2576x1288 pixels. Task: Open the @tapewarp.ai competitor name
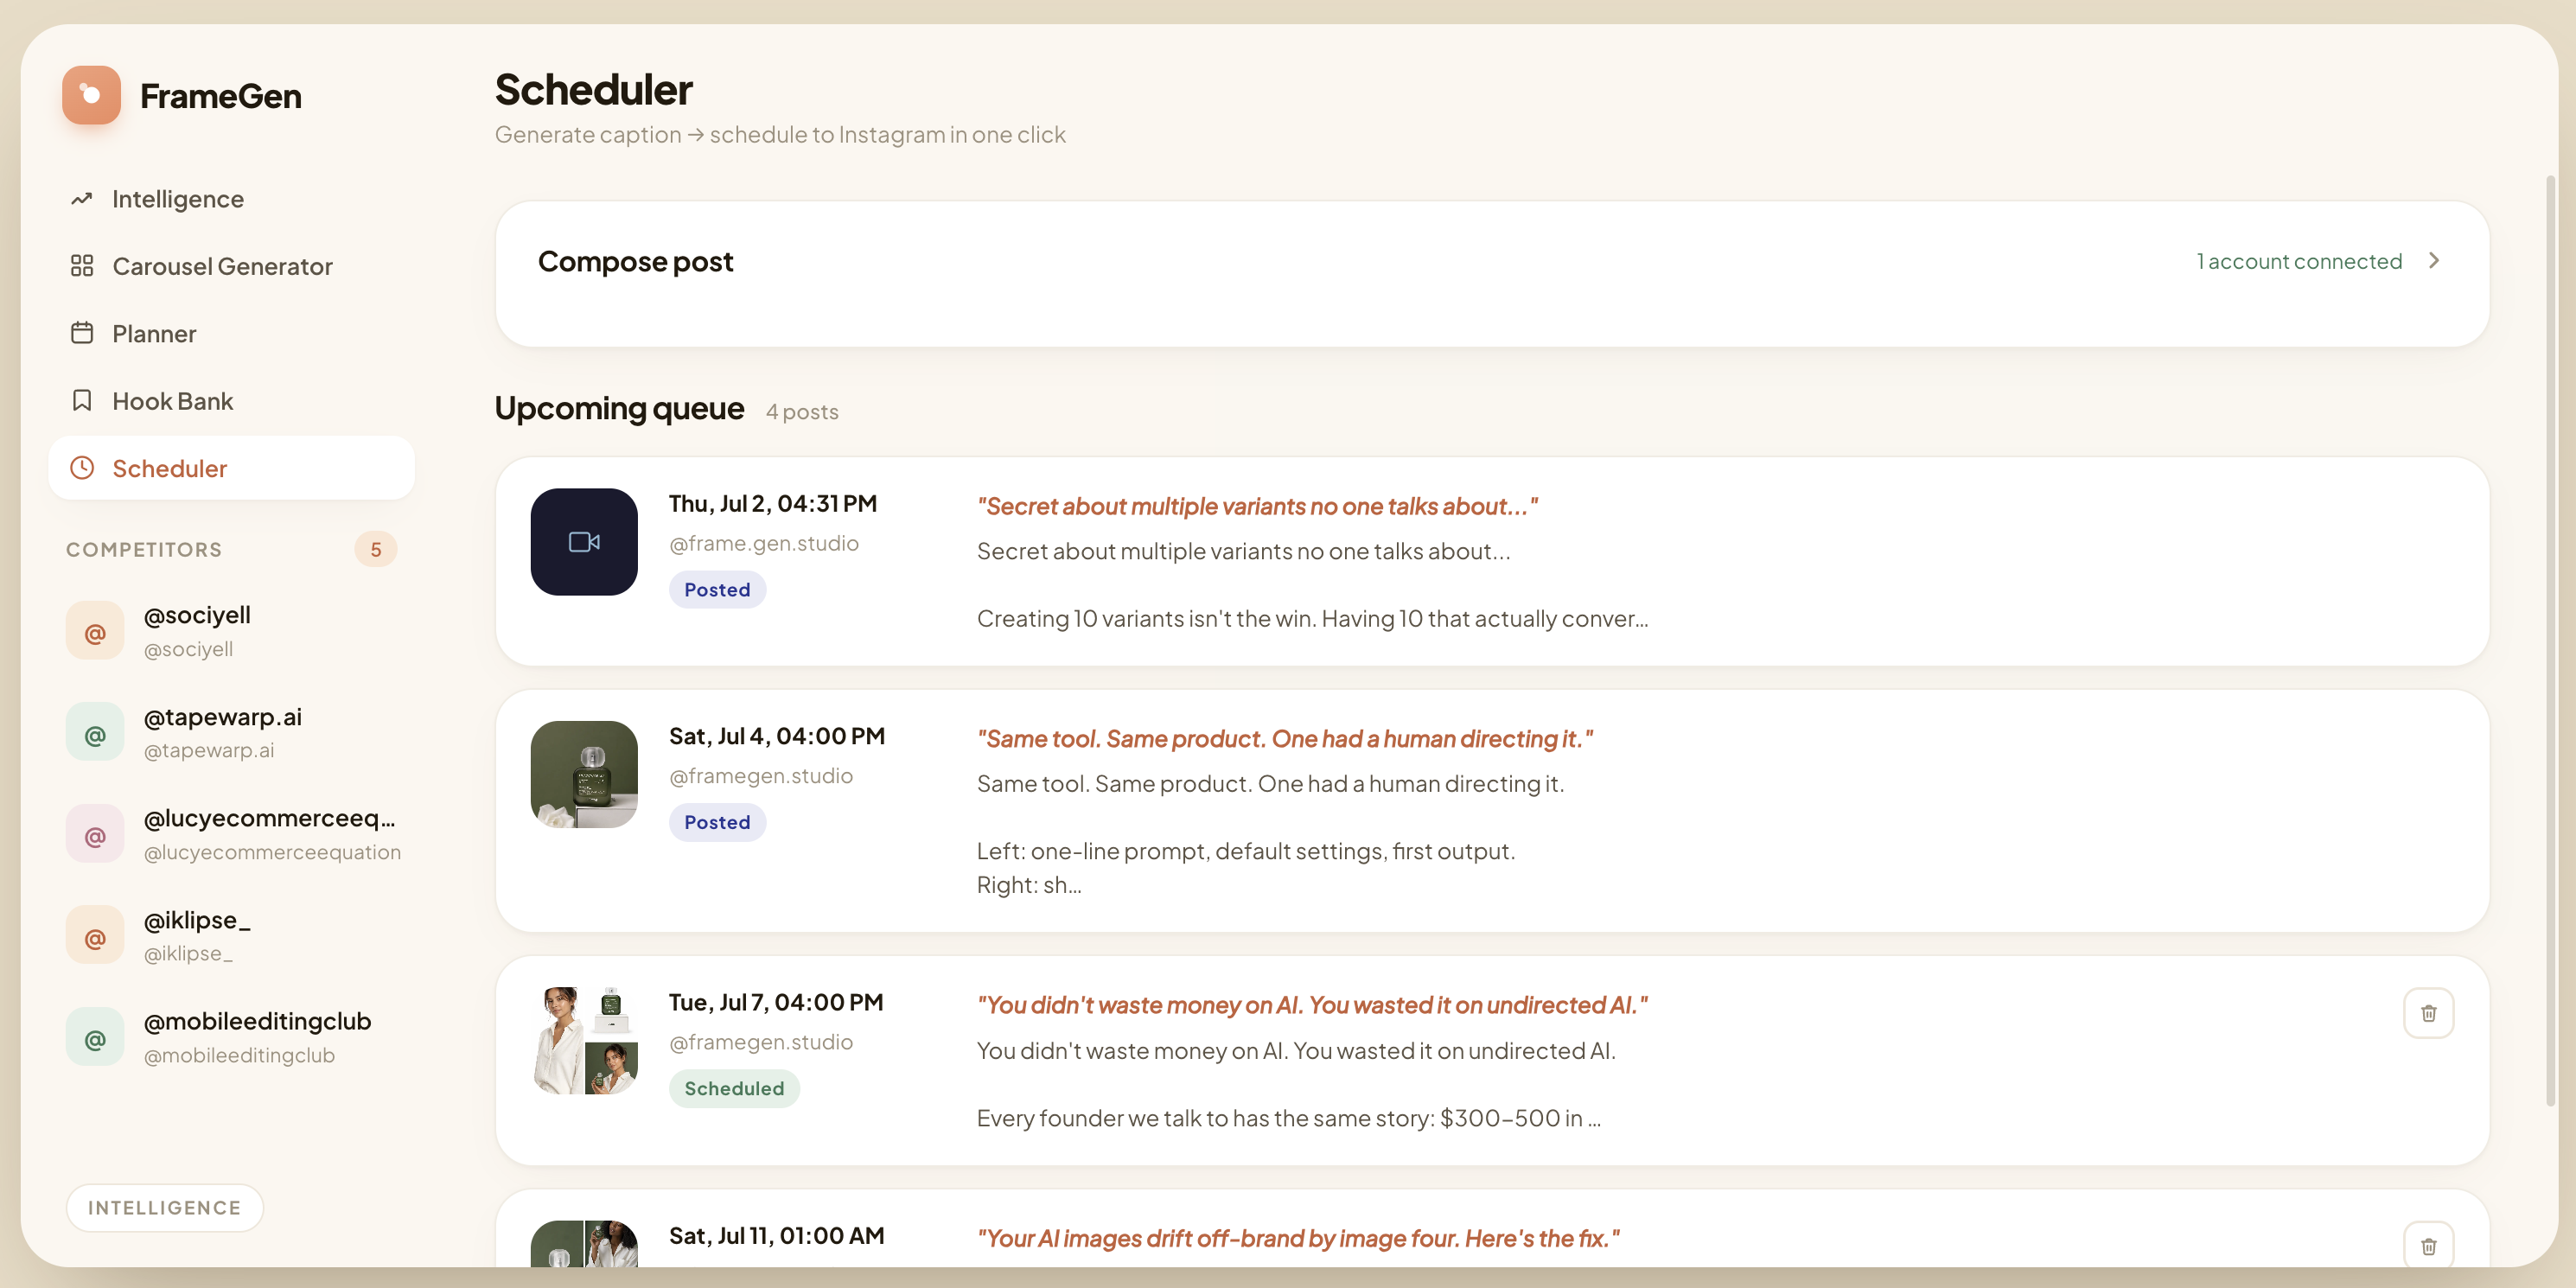223,717
